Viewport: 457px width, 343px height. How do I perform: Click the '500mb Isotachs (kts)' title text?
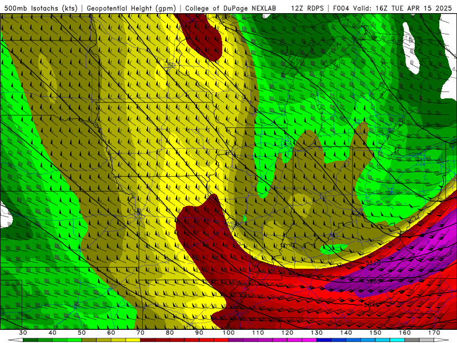tap(41, 9)
